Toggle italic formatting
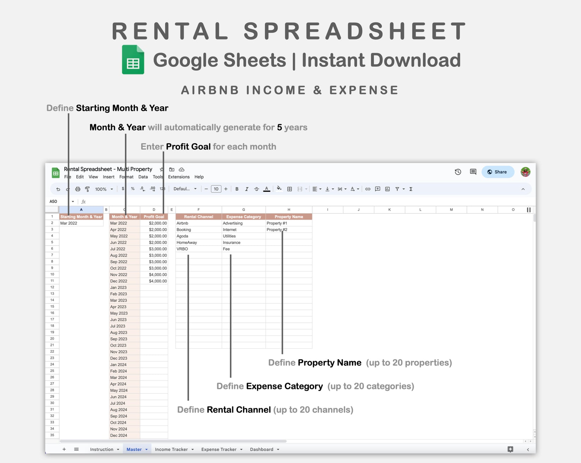 [247, 189]
